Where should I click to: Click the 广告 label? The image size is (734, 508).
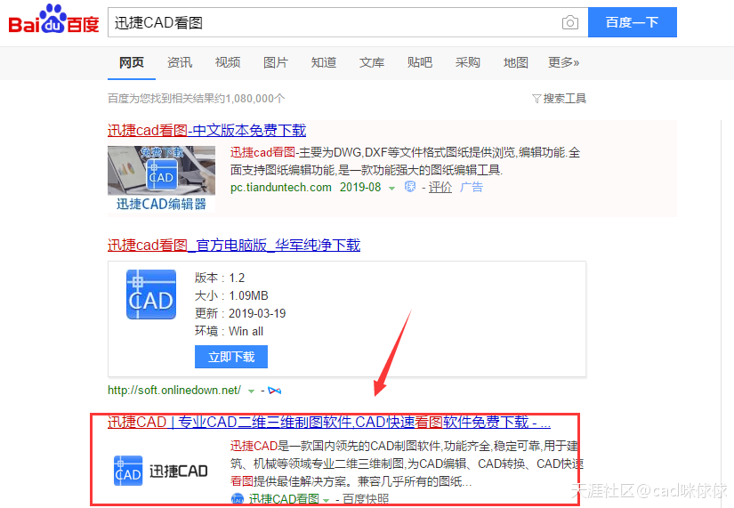472,188
